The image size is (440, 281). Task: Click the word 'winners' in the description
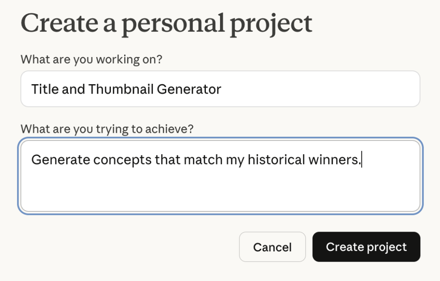point(333,160)
